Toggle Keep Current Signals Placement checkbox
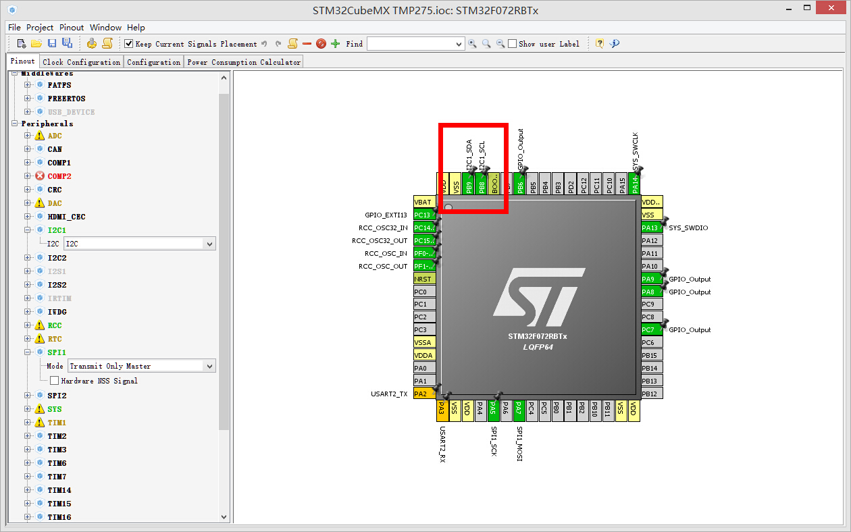Screen dimensions: 851x532 pos(129,44)
